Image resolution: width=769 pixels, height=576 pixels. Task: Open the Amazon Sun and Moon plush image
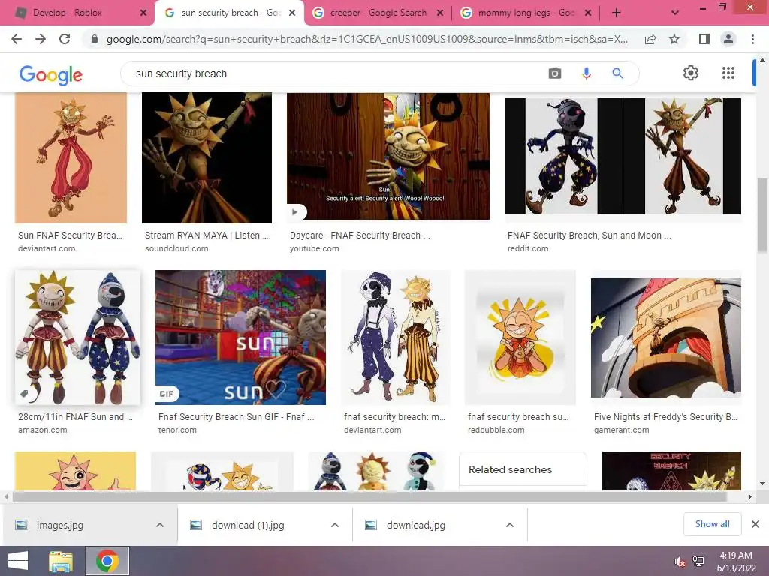click(x=77, y=337)
